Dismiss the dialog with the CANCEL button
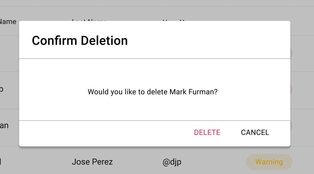The height and width of the screenshot is (174, 314). point(255,133)
